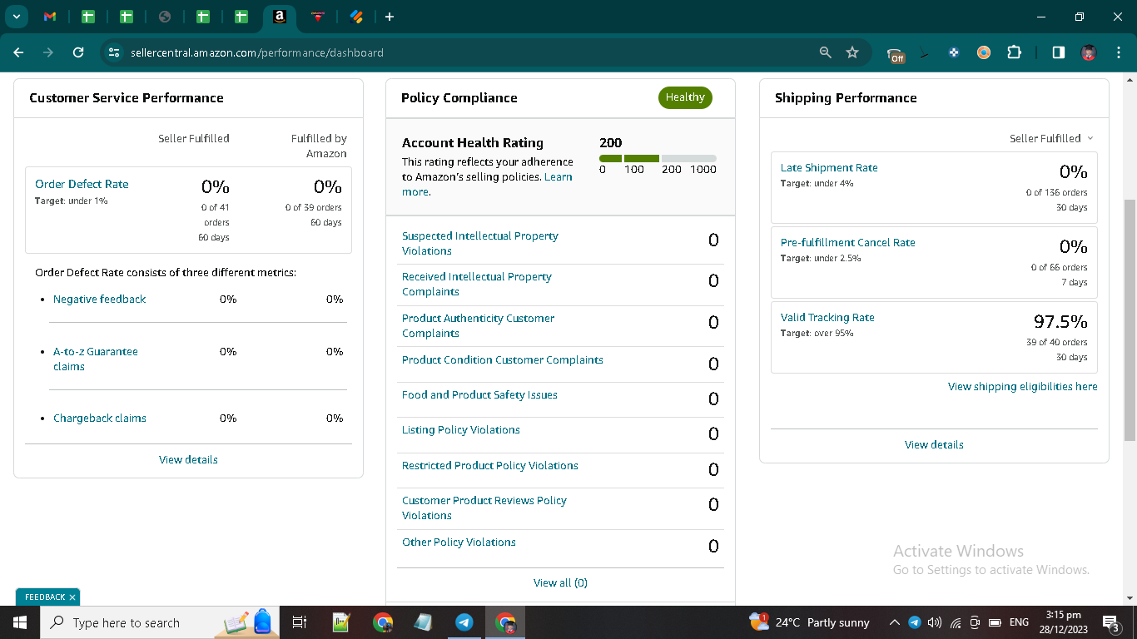Click View shipping eligibilities here
The width and height of the screenshot is (1137, 639).
(1023, 386)
